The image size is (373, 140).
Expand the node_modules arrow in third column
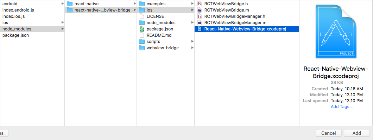[x=192, y=23]
